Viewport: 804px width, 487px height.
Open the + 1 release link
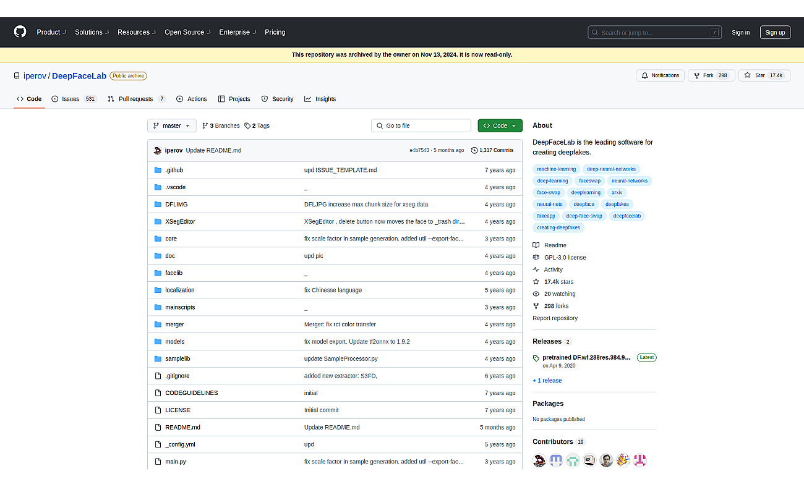547,381
